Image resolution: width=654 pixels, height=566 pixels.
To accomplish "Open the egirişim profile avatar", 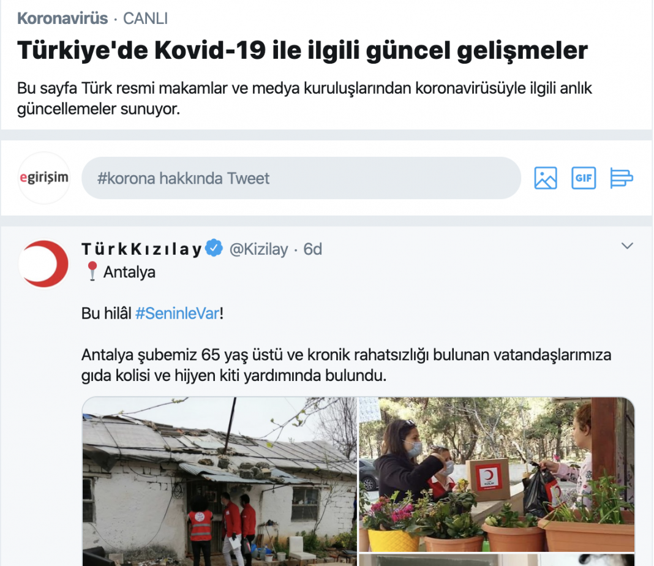I will (x=44, y=178).
